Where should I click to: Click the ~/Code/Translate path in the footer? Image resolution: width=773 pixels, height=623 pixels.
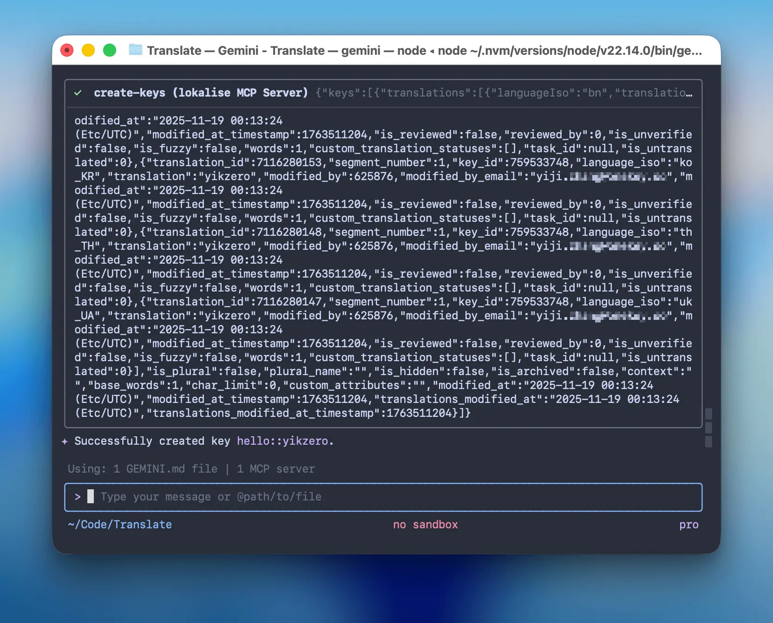tap(120, 525)
